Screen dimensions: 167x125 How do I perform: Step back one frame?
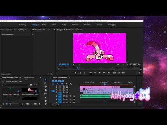[95, 73]
